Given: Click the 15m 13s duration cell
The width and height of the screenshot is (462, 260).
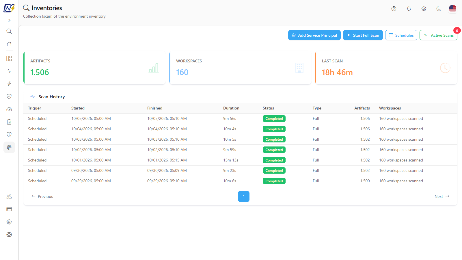Looking at the screenshot, I should [x=231, y=160].
